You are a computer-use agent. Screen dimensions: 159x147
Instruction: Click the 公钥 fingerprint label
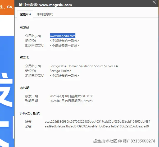pyautogui.click(x=28, y=126)
